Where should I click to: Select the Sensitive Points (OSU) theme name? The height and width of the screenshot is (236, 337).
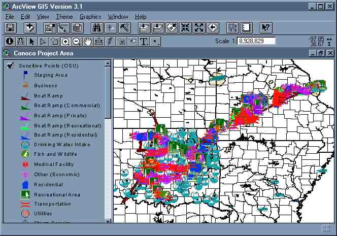tap(49, 66)
